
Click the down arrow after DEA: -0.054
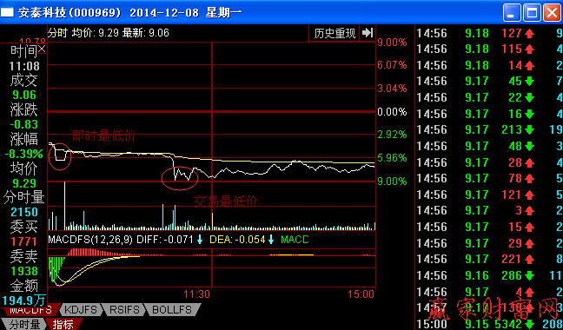pos(271,240)
